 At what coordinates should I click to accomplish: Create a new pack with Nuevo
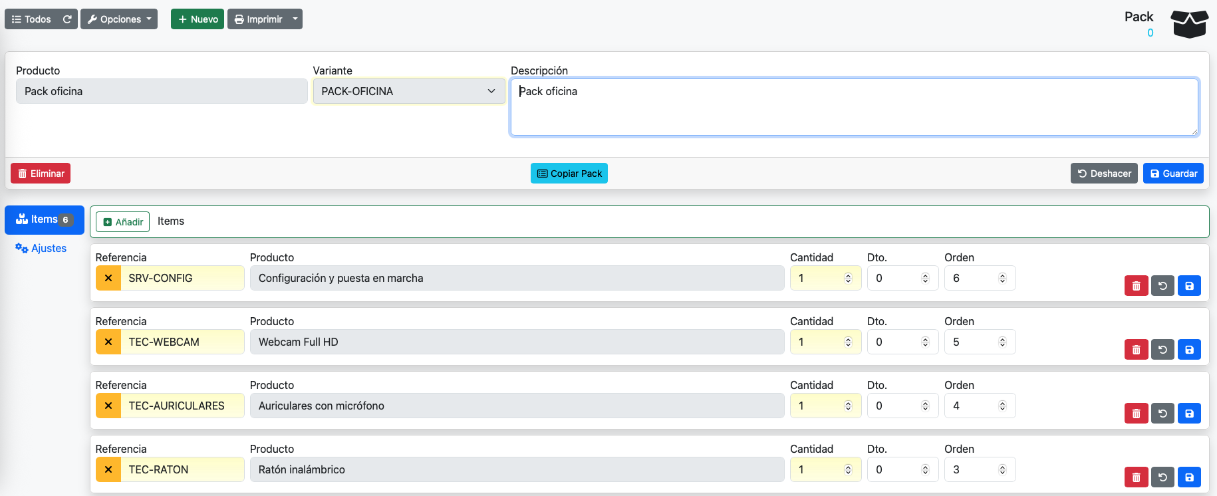(x=198, y=19)
